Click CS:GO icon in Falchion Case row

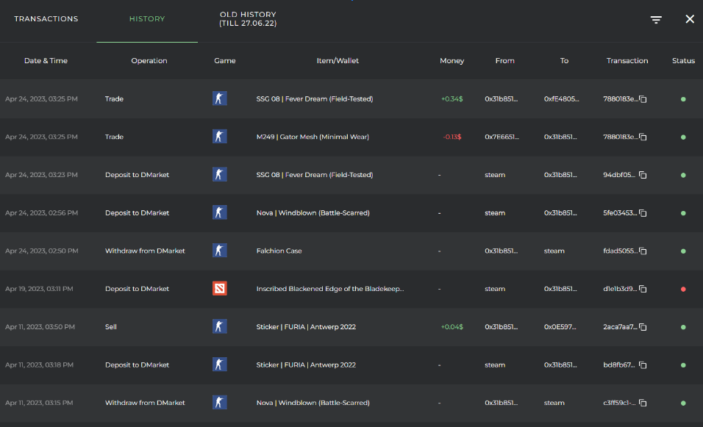tap(219, 251)
